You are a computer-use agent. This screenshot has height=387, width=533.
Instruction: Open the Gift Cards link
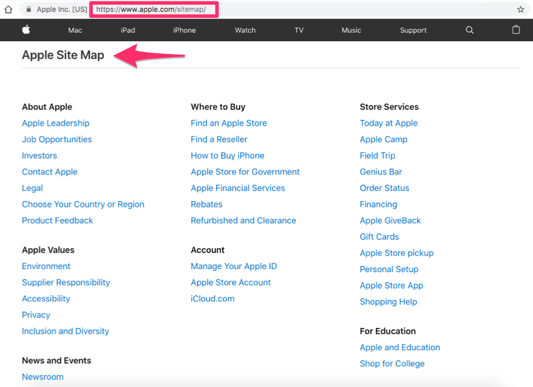[x=379, y=237]
